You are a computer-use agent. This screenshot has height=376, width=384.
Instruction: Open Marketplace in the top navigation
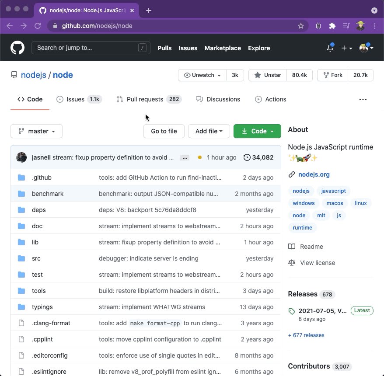click(223, 48)
